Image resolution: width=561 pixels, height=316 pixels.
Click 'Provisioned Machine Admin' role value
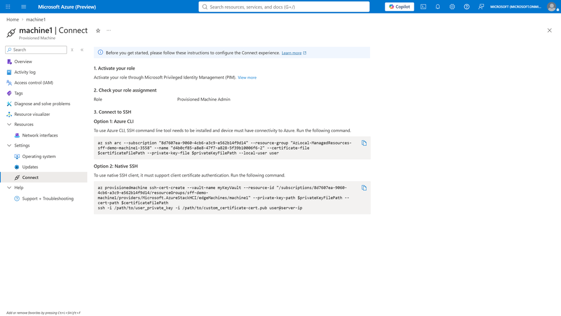click(204, 100)
